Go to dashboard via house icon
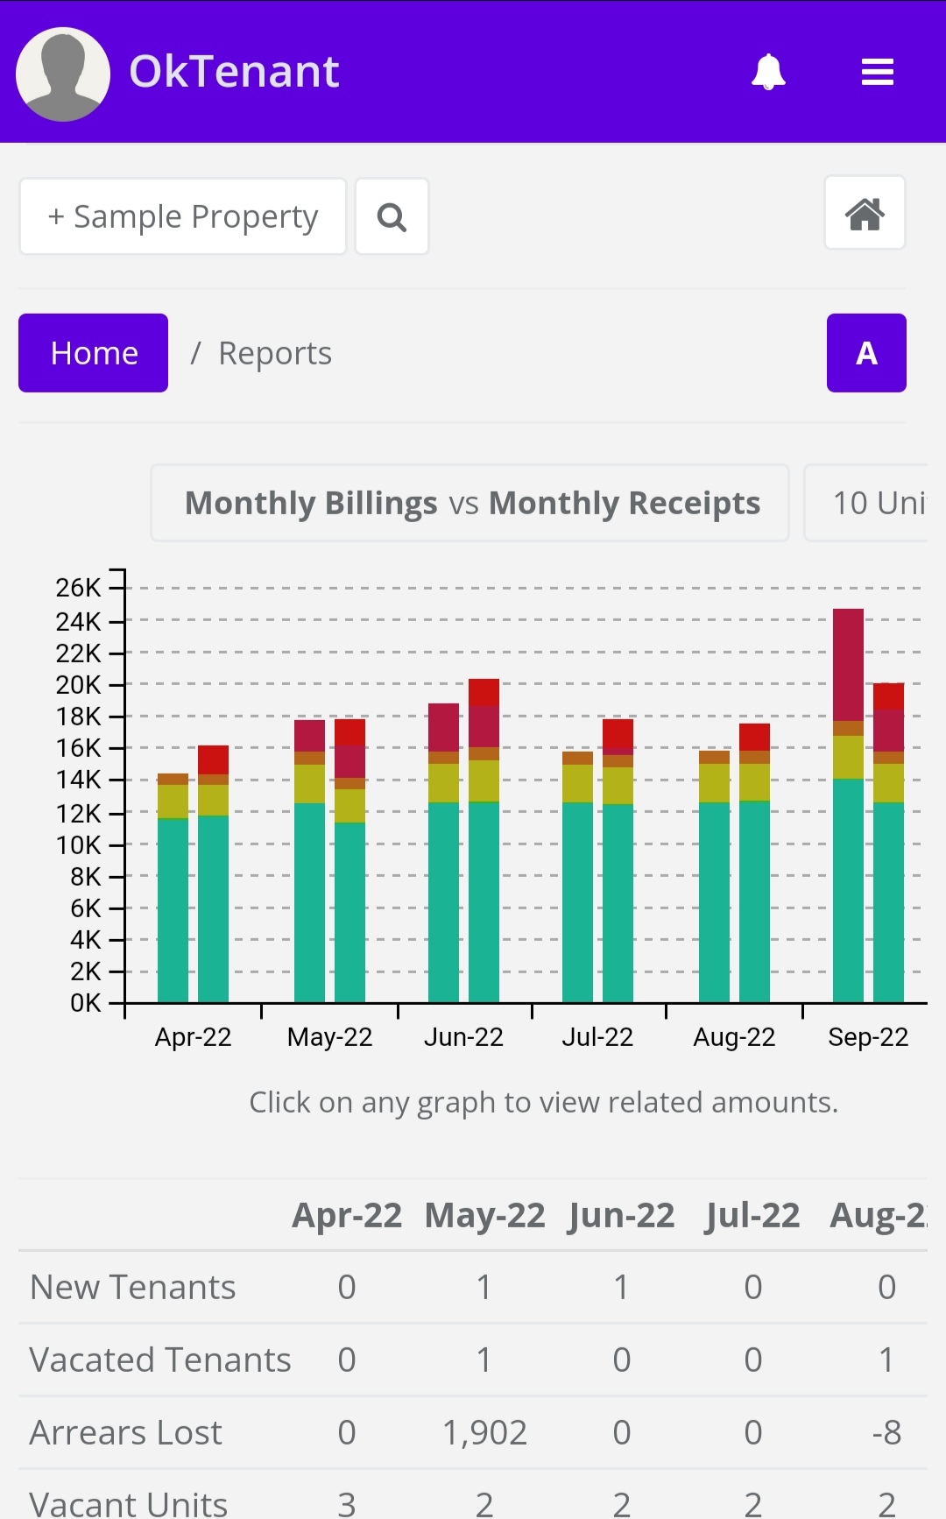Image resolution: width=946 pixels, height=1519 pixels. [x=865, y=214]
